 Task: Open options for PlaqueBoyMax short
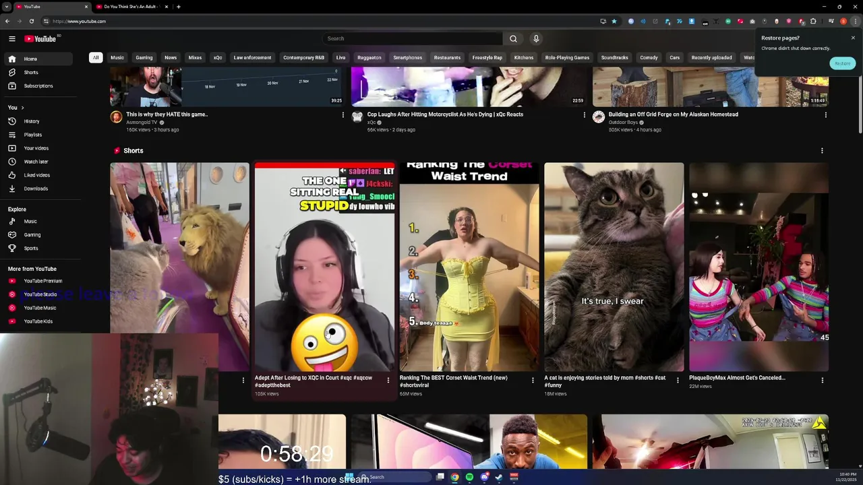(822, 381)
